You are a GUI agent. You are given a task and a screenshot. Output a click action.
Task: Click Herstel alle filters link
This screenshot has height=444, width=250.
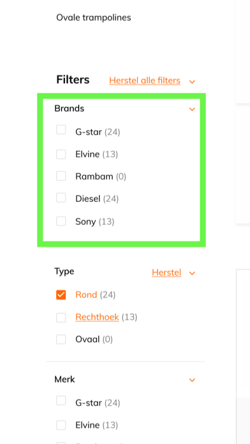click(x=145, y=81)
